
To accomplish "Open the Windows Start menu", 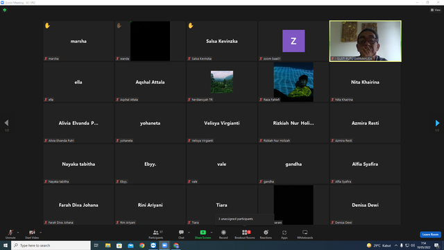I will [x=6, y=245].
